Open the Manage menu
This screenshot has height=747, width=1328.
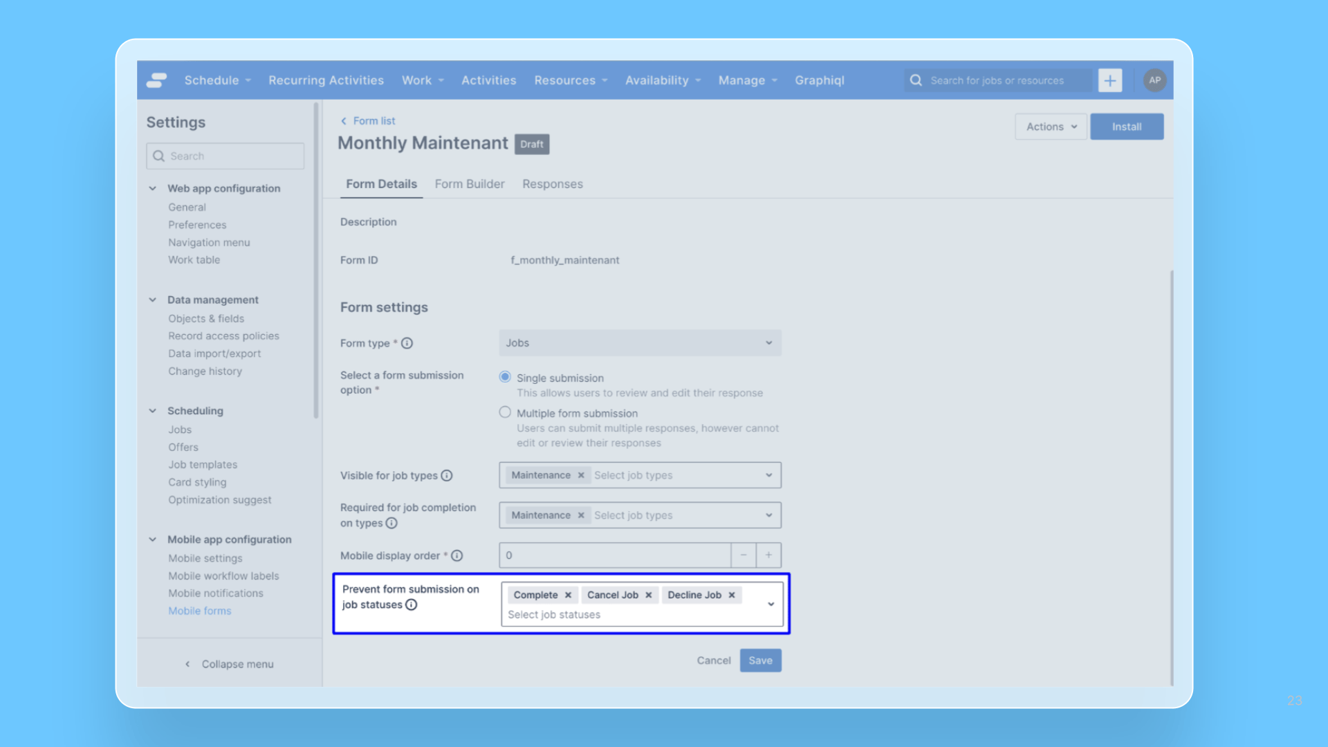coord(748,80)
